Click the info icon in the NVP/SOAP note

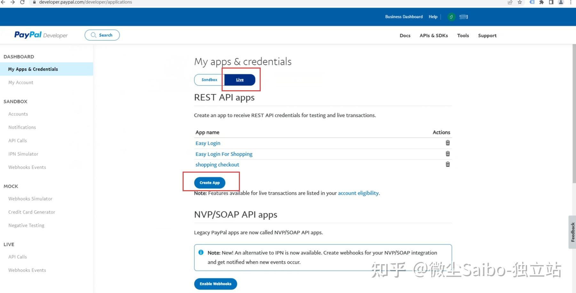(x=201, y=252)
